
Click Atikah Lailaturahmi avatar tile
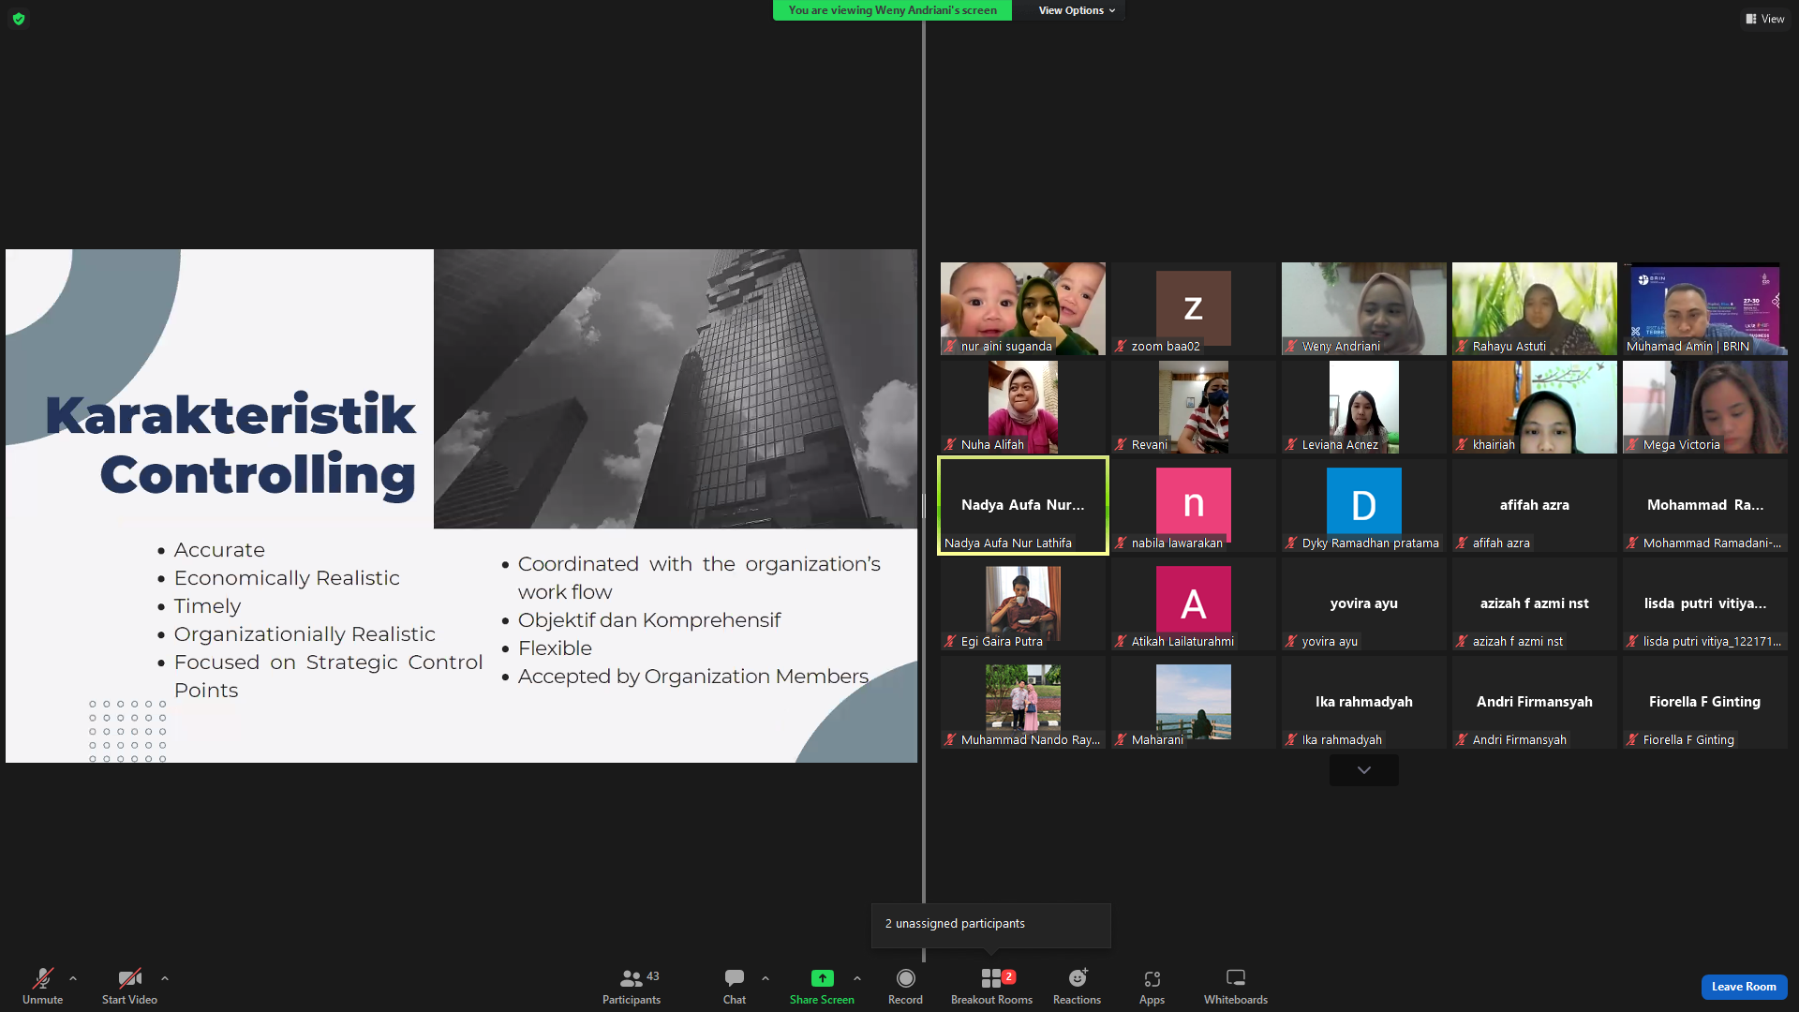(1194, 603)
